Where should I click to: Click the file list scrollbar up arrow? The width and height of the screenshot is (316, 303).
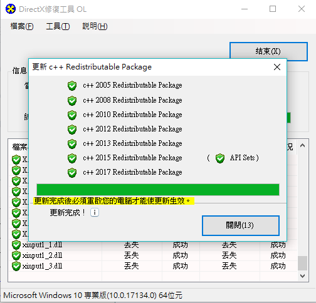pyautogui.click(x=302, y=145)
